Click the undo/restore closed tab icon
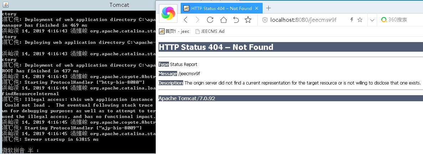Viewport: 423px width, 154px height. coord(236,20)
